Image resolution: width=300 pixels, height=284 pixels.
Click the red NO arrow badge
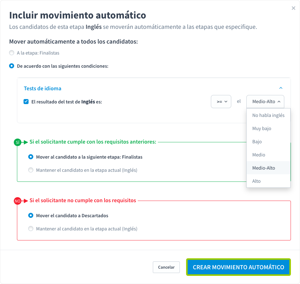pyautogui.click(x=18, y=201)
